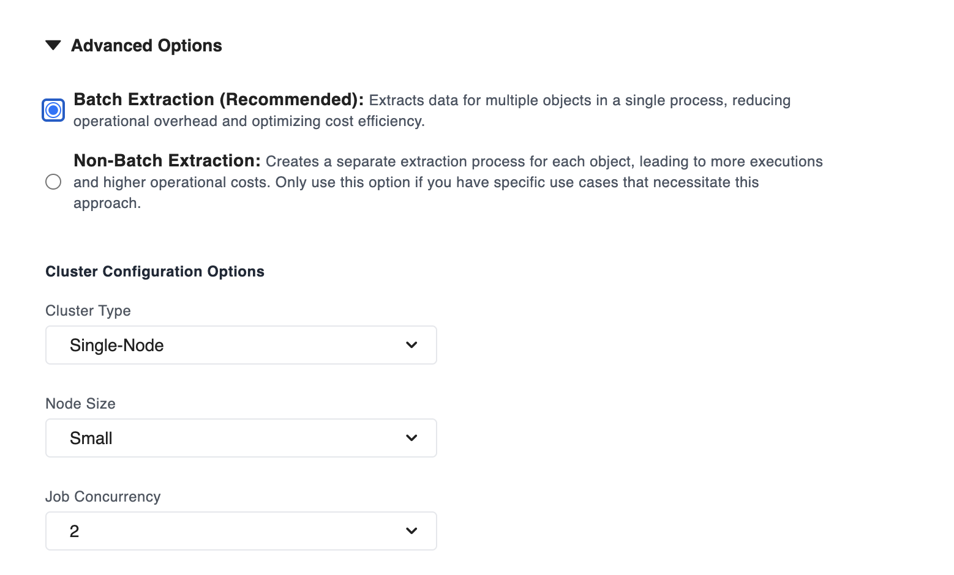Click the "Single-Node" selected value text
The width and height of the screenshot is (954, 575).
[117, 346]
